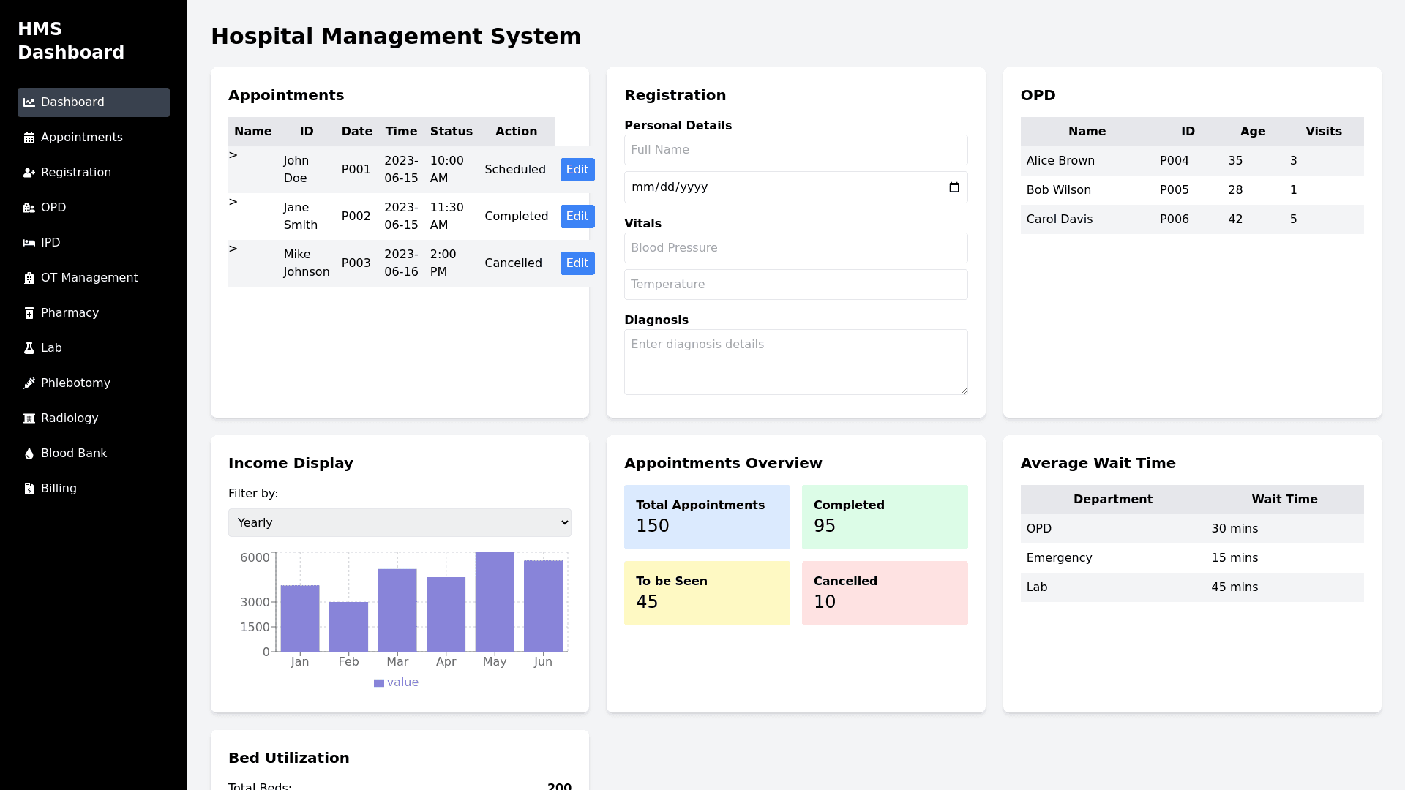The width and height of the screenshot is (1405, 790).
Task: Open the Yearly filter dropdown
Action: click(400, 522)
